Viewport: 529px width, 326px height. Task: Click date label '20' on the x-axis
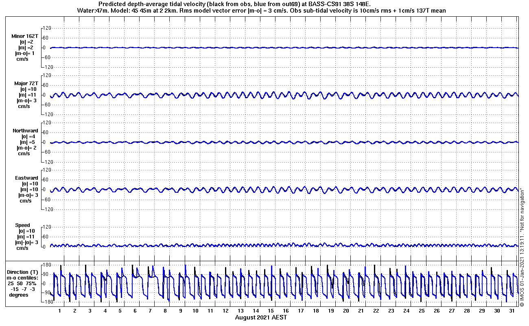point(346,311)
